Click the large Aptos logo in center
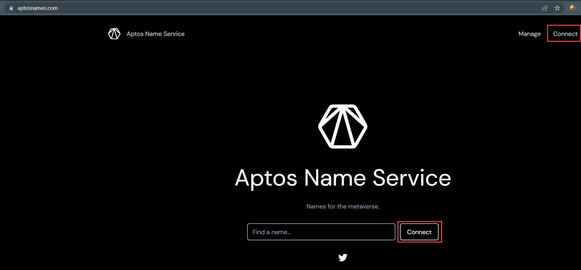581x270 pixels. click(343, 126)
